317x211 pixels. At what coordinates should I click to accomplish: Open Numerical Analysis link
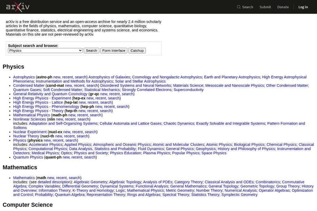[x=241, y=191]
